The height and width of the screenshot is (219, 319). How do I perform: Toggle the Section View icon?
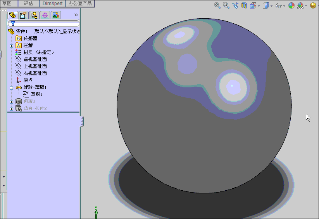tap(244, 5)
